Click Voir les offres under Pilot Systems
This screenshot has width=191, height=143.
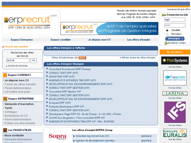pyautogui.click(x=175, y=67)
